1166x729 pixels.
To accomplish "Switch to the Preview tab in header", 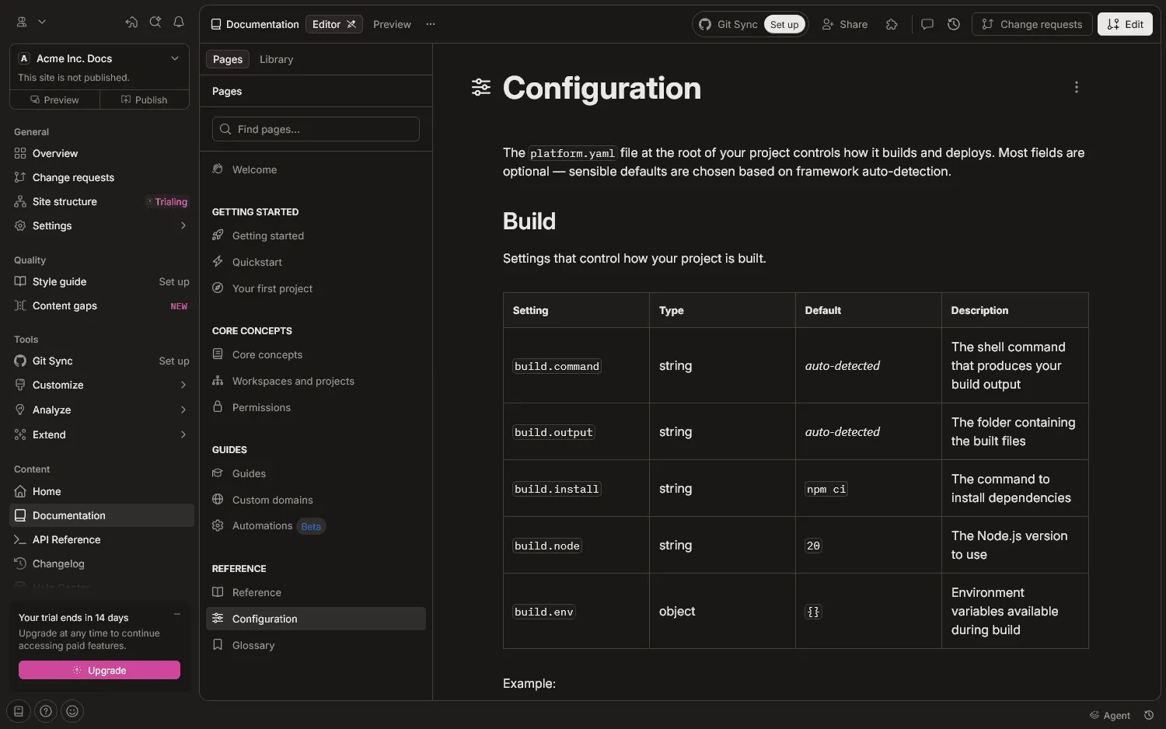I will pos(392,24).
